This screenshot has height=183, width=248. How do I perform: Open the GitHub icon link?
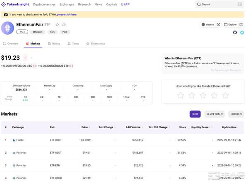(235, 33)
